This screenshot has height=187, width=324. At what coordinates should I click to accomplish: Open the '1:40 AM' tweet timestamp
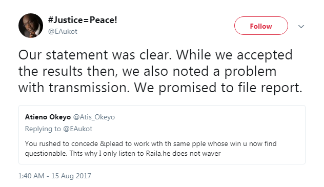coord(31,176)
